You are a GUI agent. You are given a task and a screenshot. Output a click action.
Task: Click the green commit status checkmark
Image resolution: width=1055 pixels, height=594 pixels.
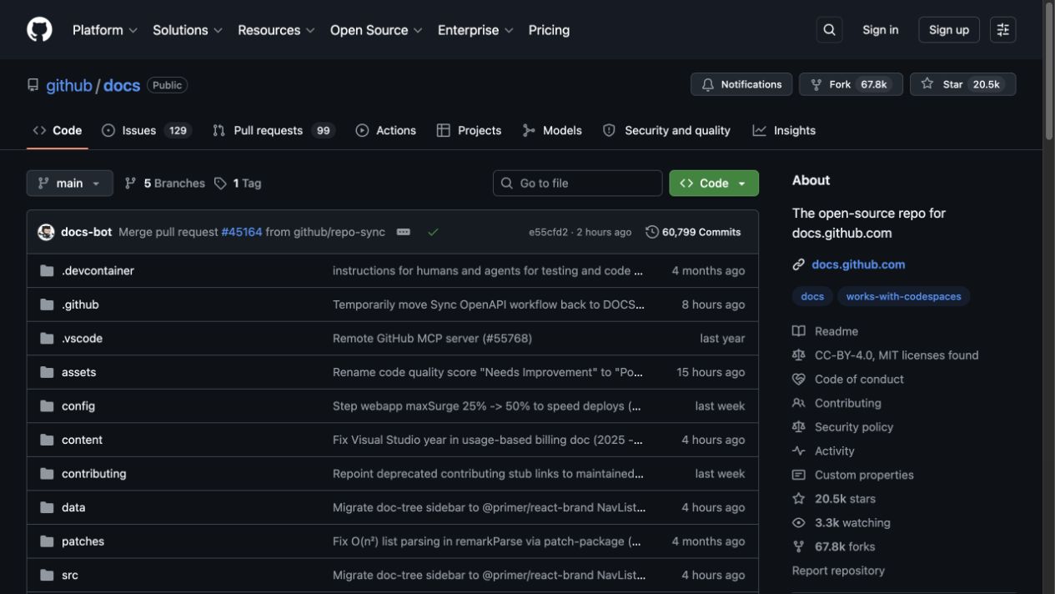tap(433, 232)
